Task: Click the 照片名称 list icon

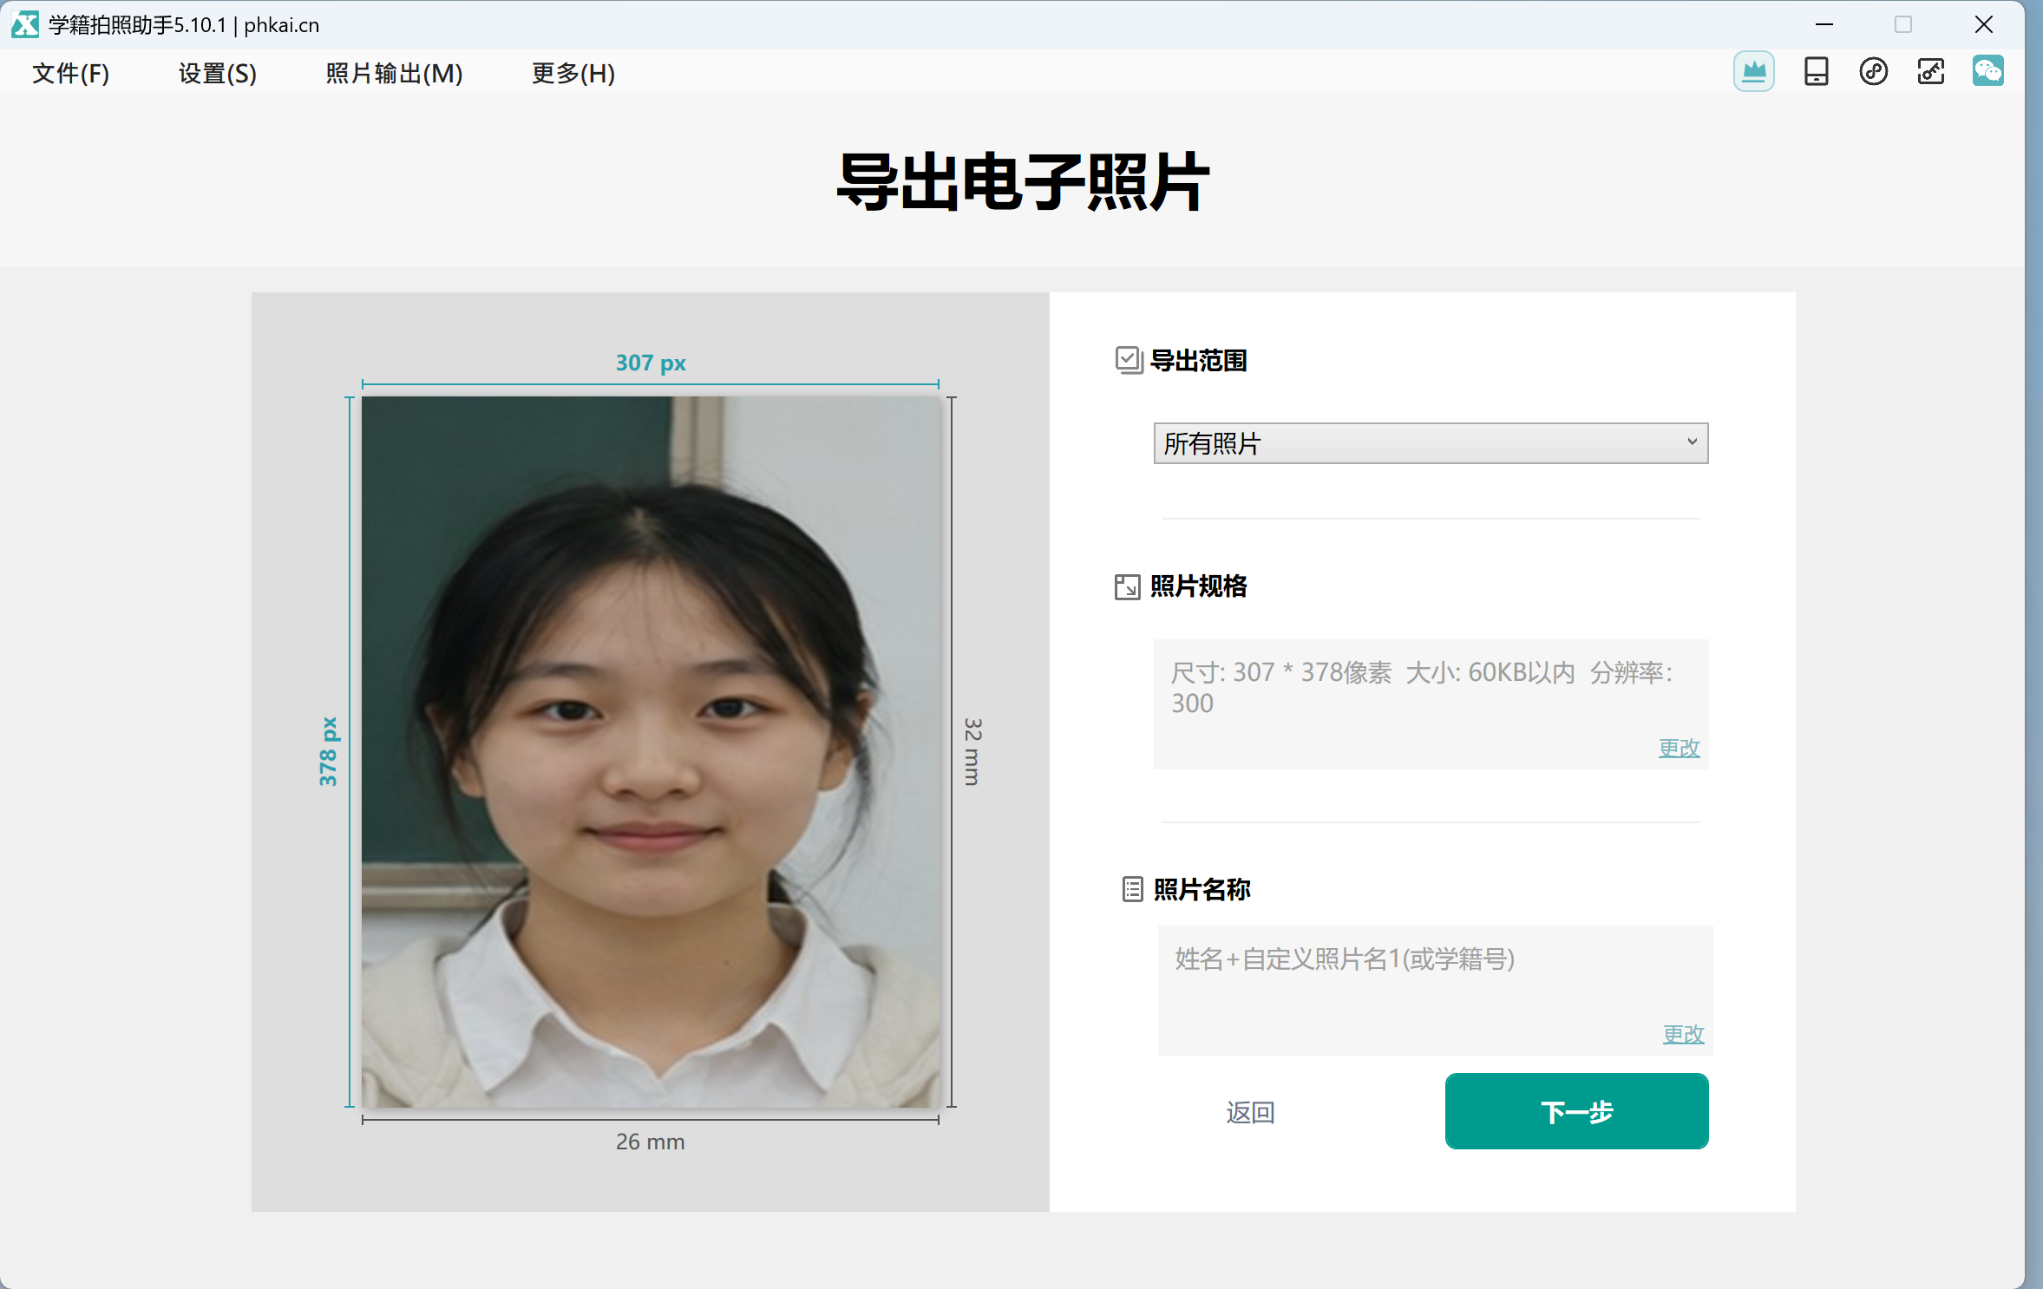Action: click(x=1132, y=889)
